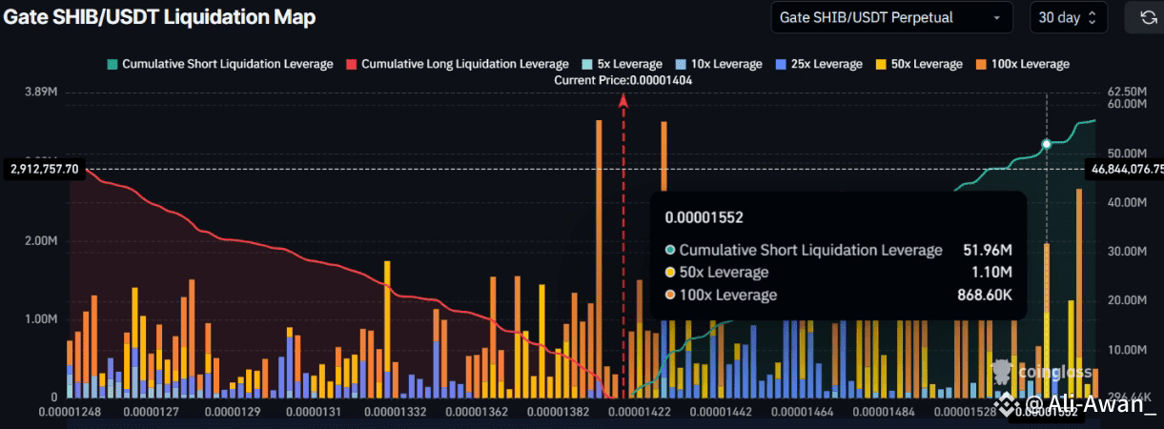Click the 1.10M tooltip value for 50x
Viewport: 1164px width, 429px height.
[991, 273]
